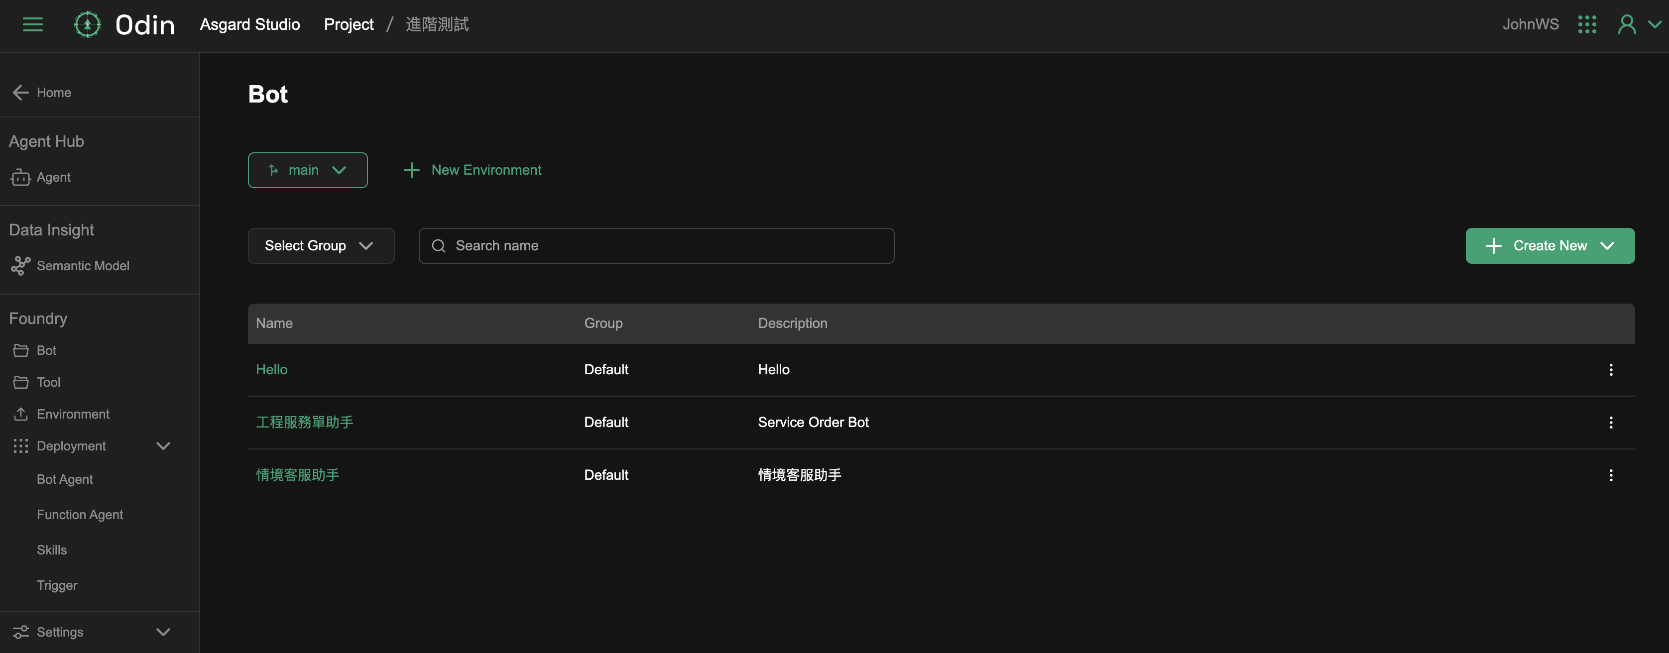1669x653 pixels.
Task: Open the three-dot menu for Hello row
Action: point(1611,369)
